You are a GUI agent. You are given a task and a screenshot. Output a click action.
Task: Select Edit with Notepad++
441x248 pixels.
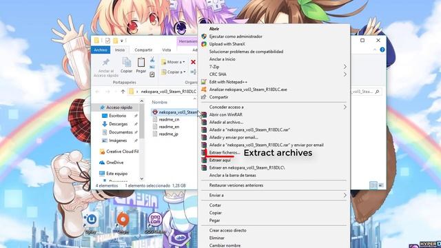click(x=228, y=82)
